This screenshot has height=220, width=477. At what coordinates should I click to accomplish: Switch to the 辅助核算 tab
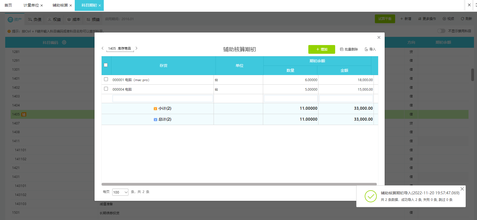60,5
